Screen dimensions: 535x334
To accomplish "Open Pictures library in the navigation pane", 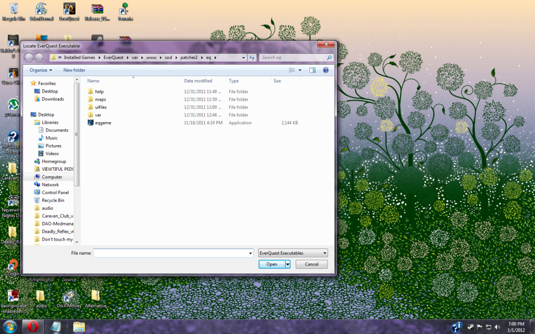I will pos(53,146).
